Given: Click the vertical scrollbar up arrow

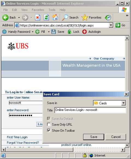Looking at the screenshot, I should point(127,38).
